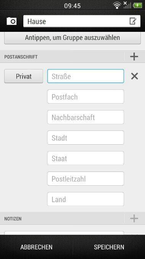Remove the address with X icon
145x259 pixels.
point(134,76)
